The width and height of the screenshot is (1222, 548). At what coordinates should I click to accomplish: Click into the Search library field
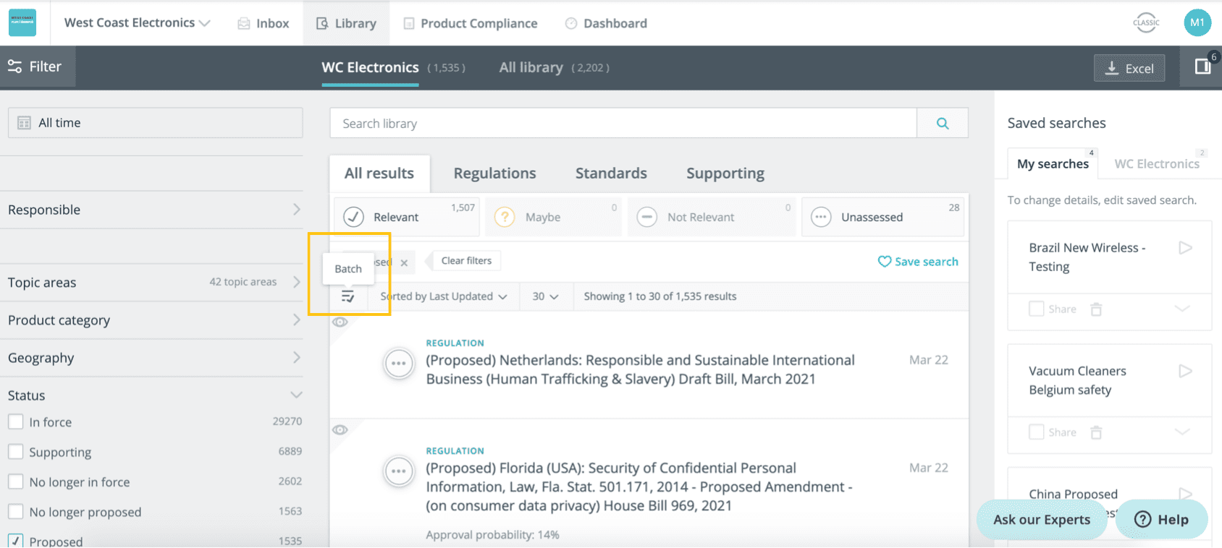tap(623, 124)
